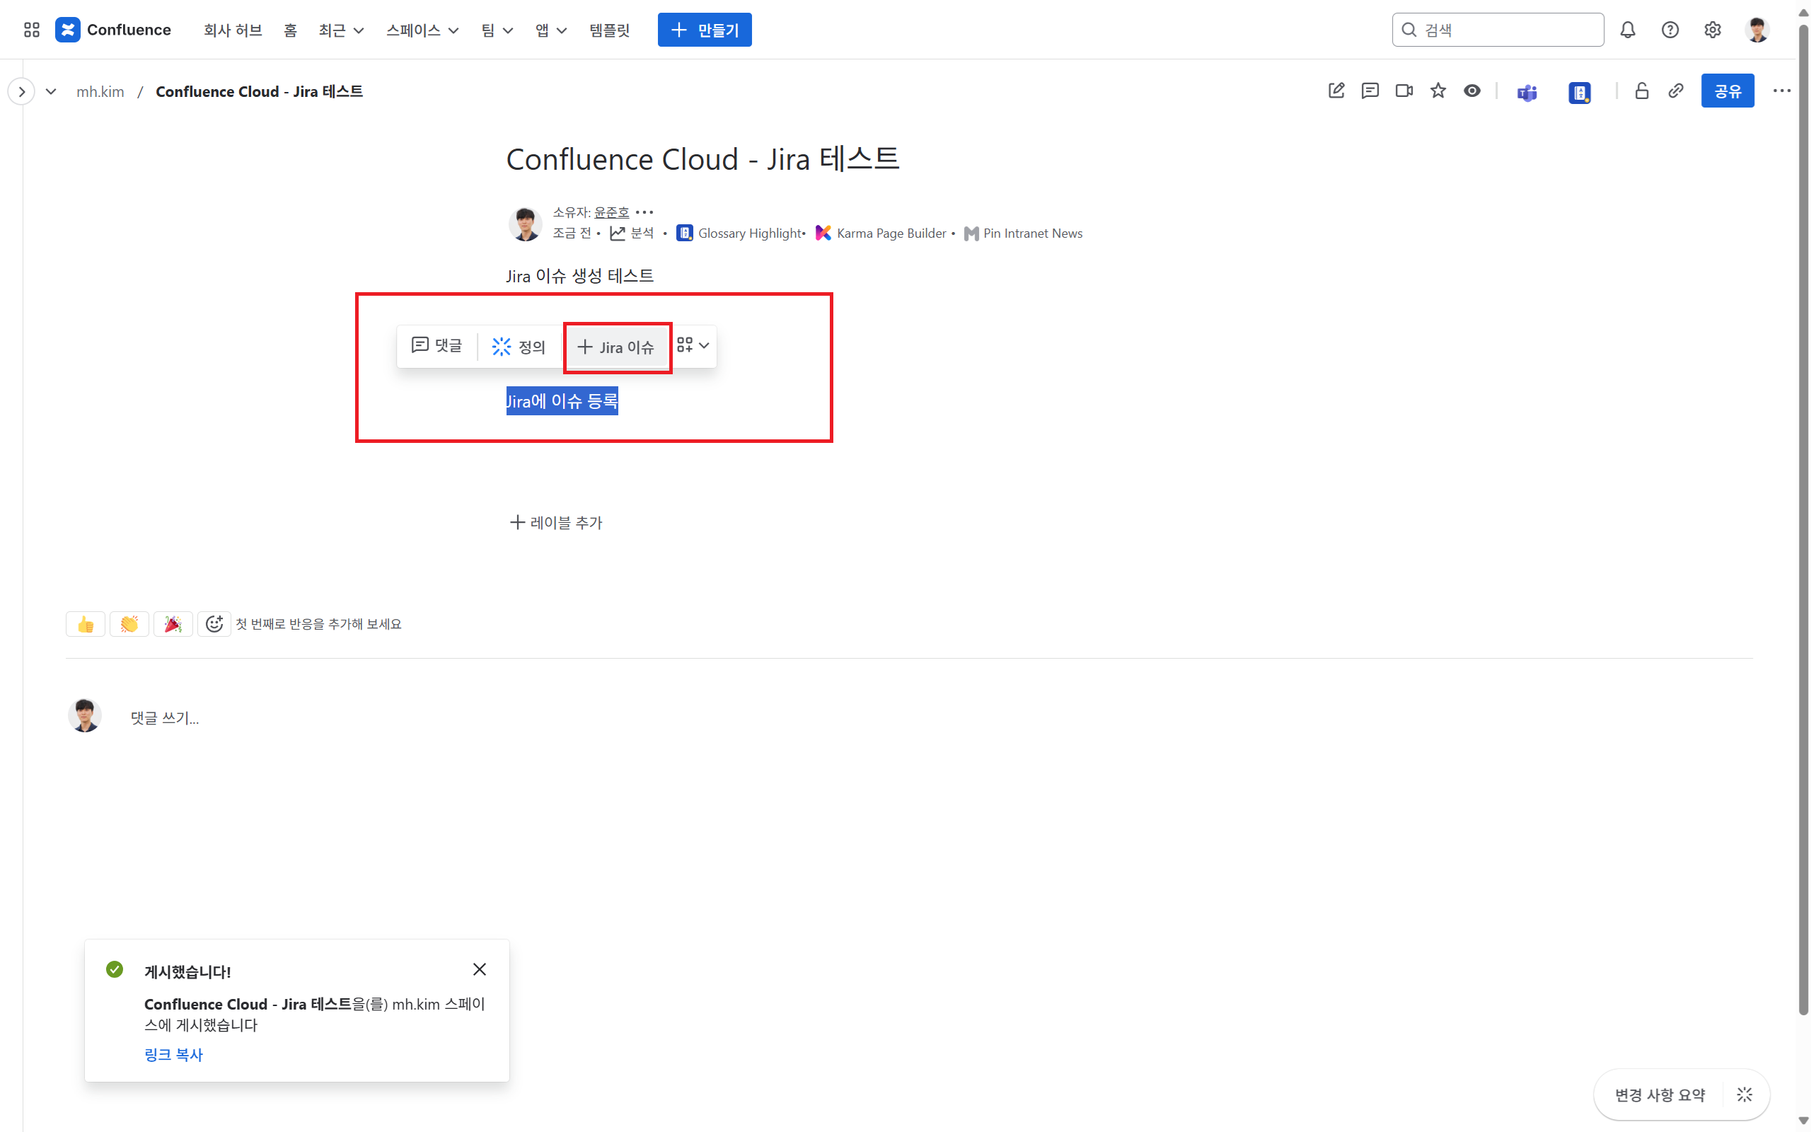Viewport: 1811px width, 1132px height.
Task: Click the video recording icon
Action: coord(1405,91)
